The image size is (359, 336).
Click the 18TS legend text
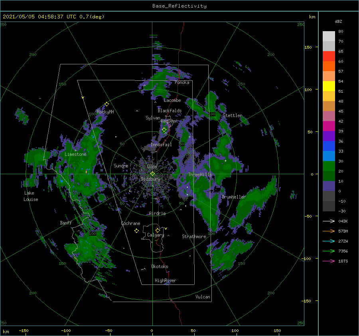pos(343,261)
